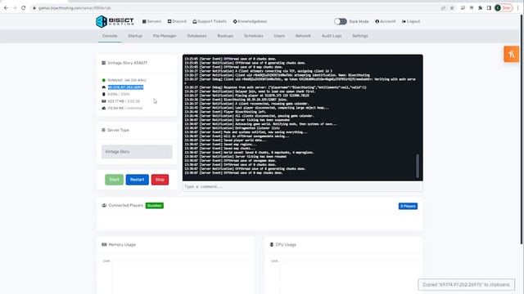Open the browser extensions puzzle icon

click(481, 8)
